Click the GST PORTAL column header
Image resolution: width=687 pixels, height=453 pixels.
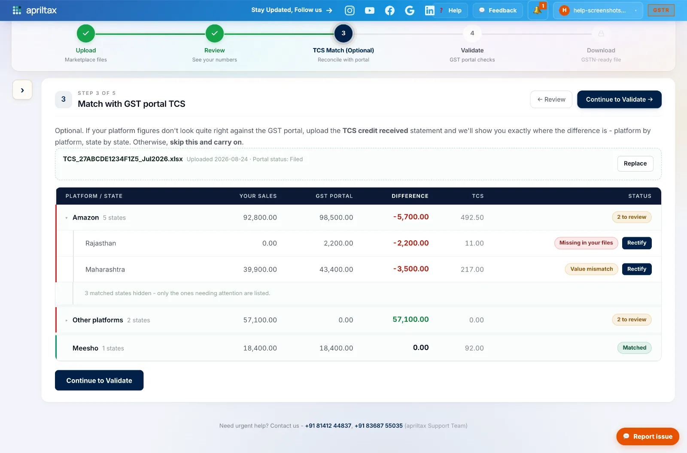click(x=334, y=196)
